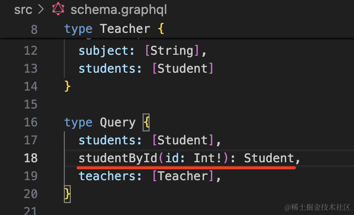Click the id parameter on line 18
The image size is (354, 215).
tap(172, 158)
